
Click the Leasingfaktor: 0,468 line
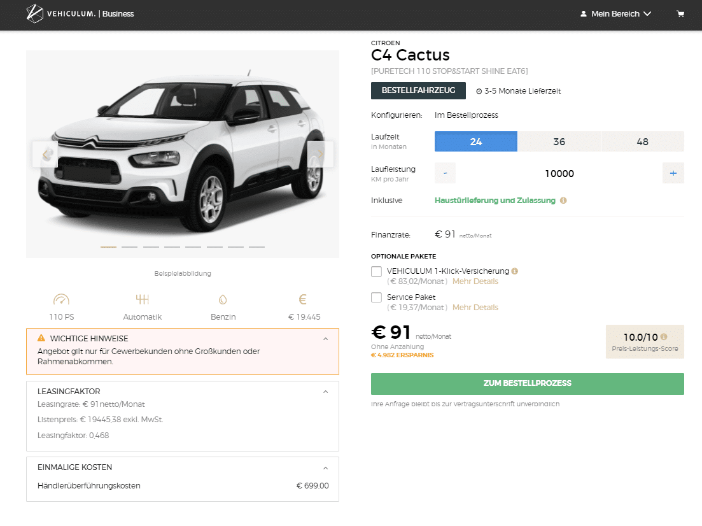pyautogui.click(x=73, y=436)
